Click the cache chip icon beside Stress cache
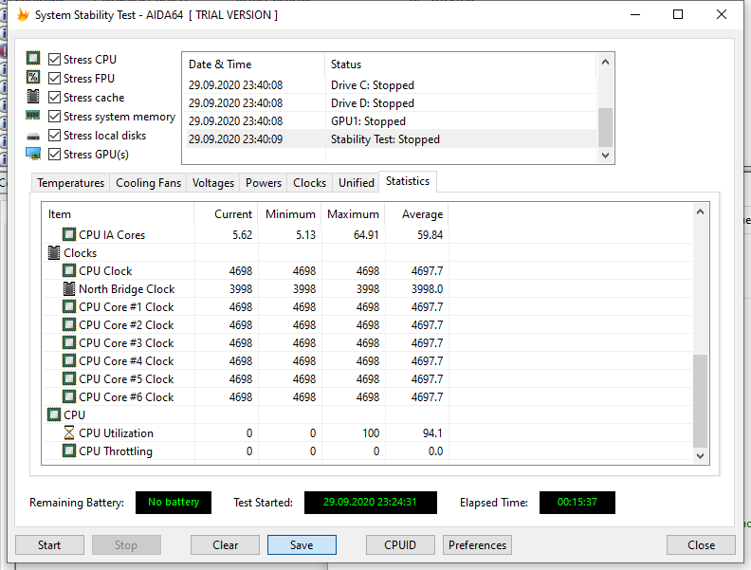 pos(33,97)
